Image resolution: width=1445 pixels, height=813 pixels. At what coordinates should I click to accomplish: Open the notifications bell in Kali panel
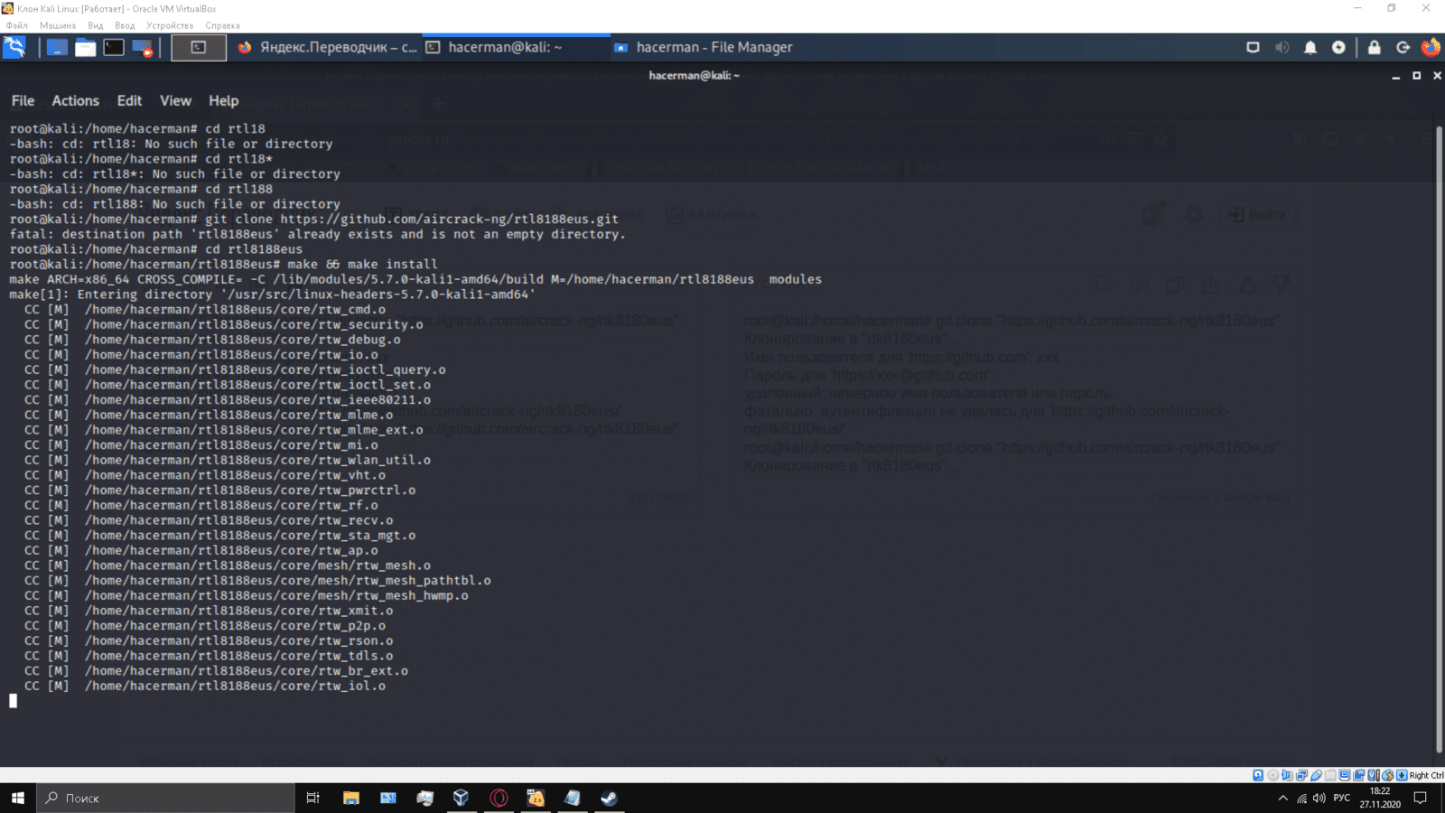pyautogui.click(x=1310, y=47)
